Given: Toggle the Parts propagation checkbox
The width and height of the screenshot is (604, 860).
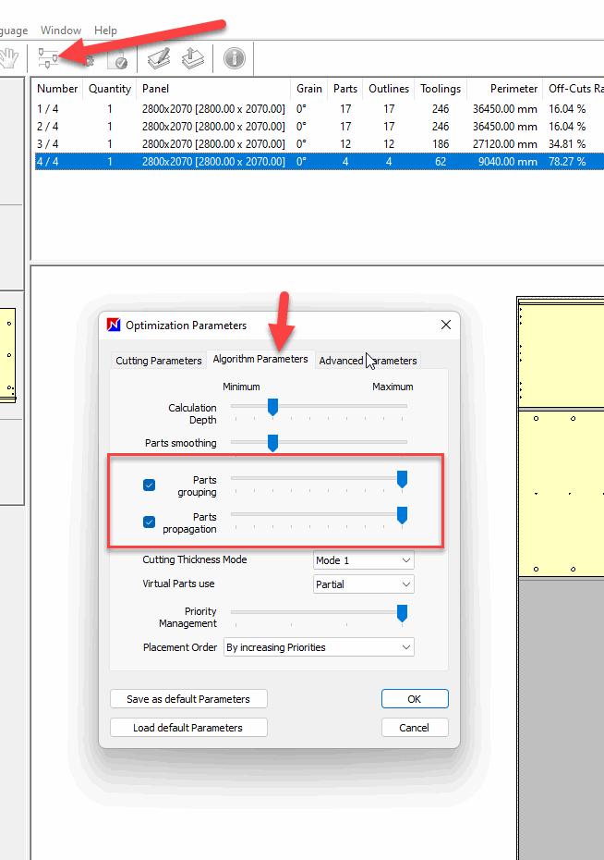Looking at the screenshot, I should click(x=149, y=522).
